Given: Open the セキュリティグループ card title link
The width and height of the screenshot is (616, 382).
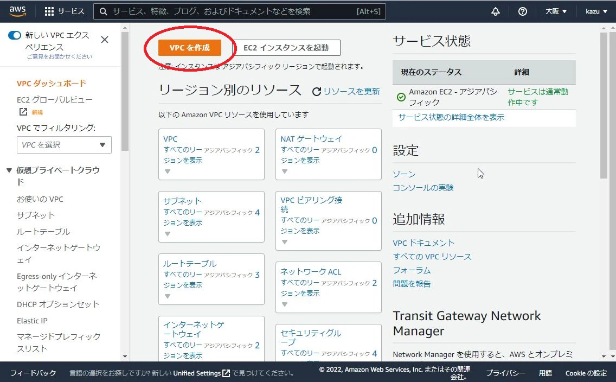Looking at the screenshot, I should click(311, 338).
